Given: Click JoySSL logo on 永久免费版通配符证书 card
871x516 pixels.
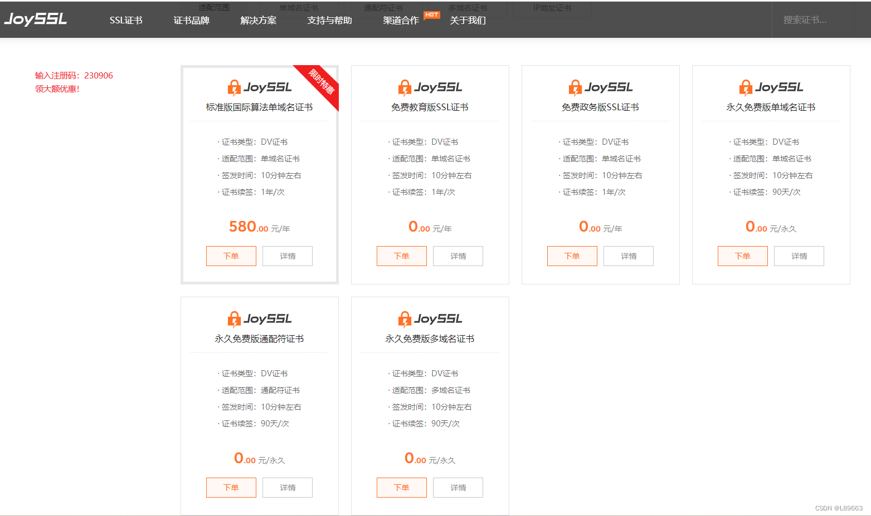Looking at the screenshot, I should (260, 319).
